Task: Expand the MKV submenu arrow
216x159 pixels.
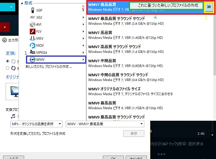Action: coord(83,38)
